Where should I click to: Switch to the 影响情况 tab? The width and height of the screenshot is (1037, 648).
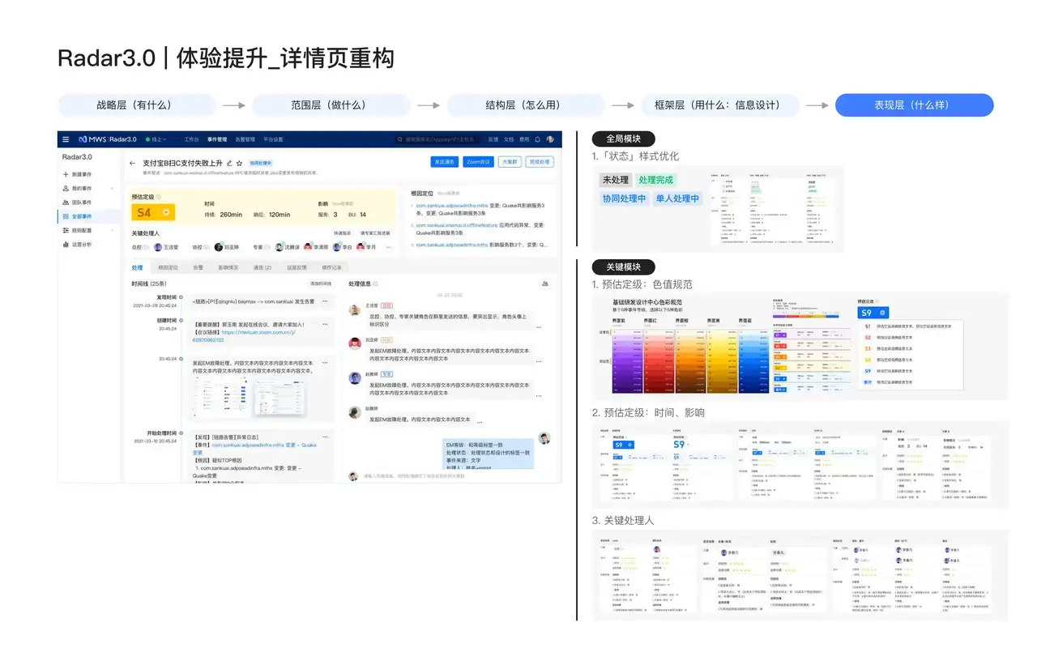tap(228, 267)
